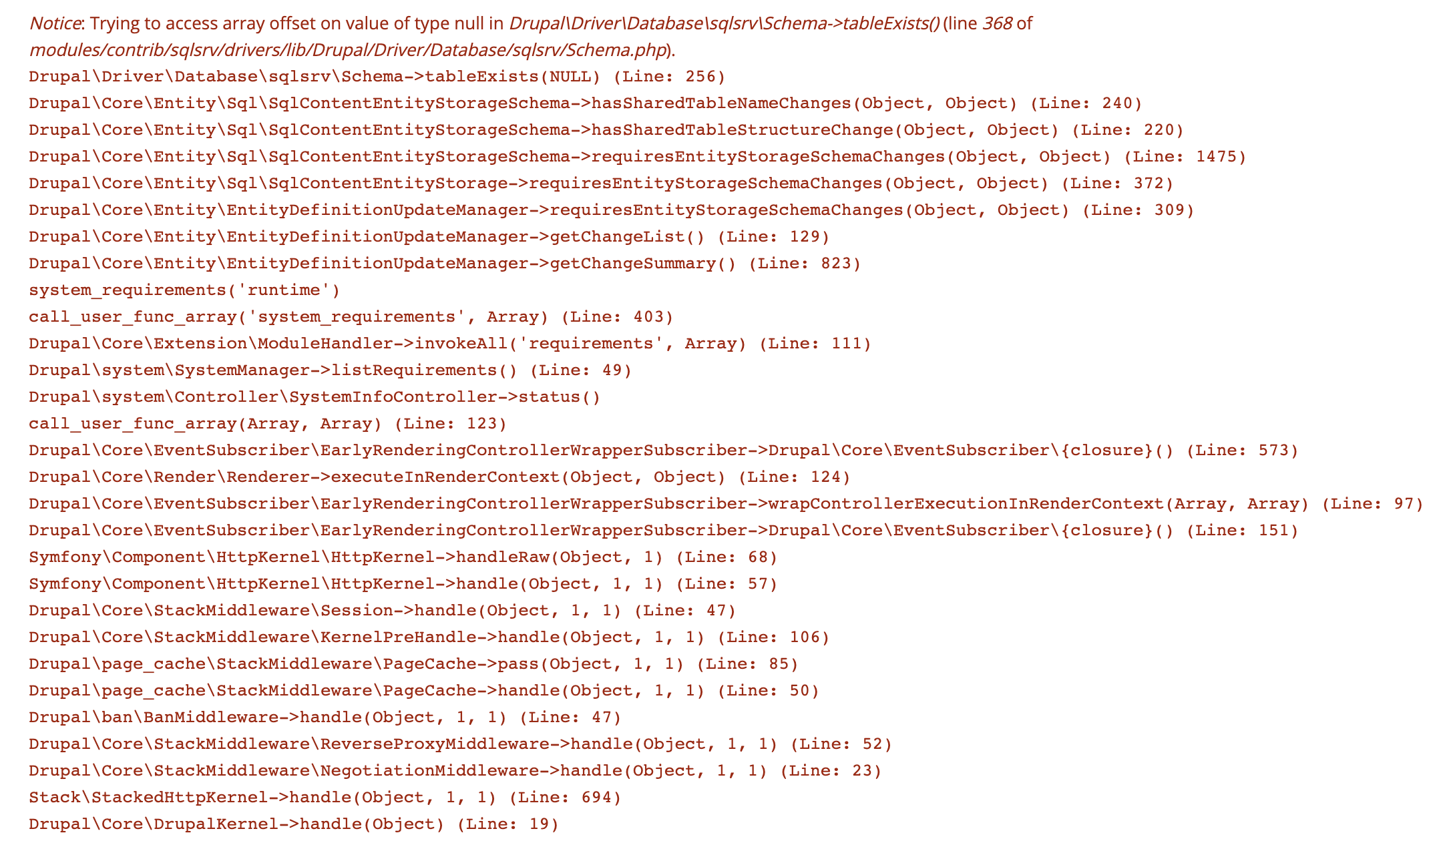Click the Renderer executeInRenderContext line
This screenshot has width=1441, height=841.
439,477
